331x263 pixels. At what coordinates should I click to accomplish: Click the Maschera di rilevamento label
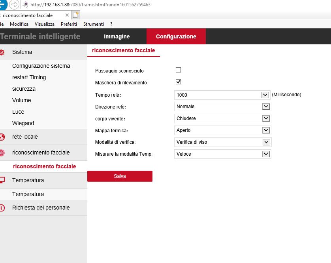(x=121, y=83)
